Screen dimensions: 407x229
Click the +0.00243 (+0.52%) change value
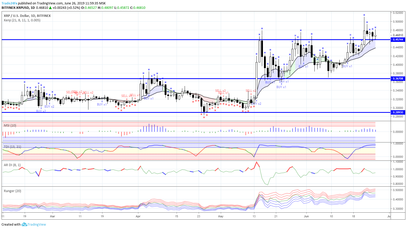[66, 8]
